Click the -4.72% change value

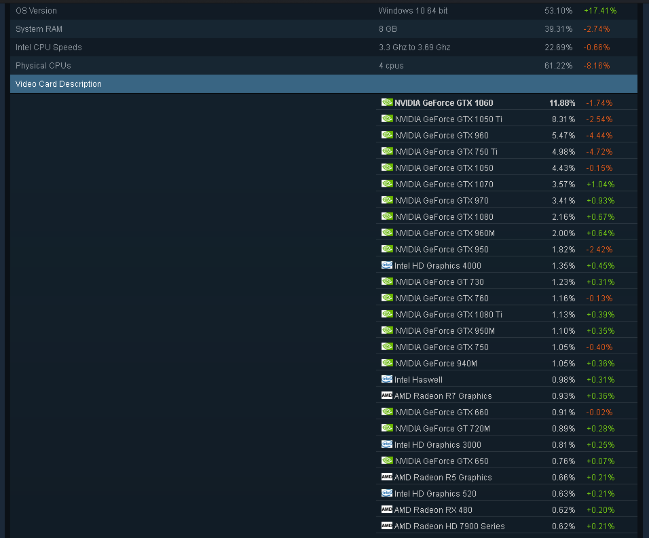click(599, 152)
